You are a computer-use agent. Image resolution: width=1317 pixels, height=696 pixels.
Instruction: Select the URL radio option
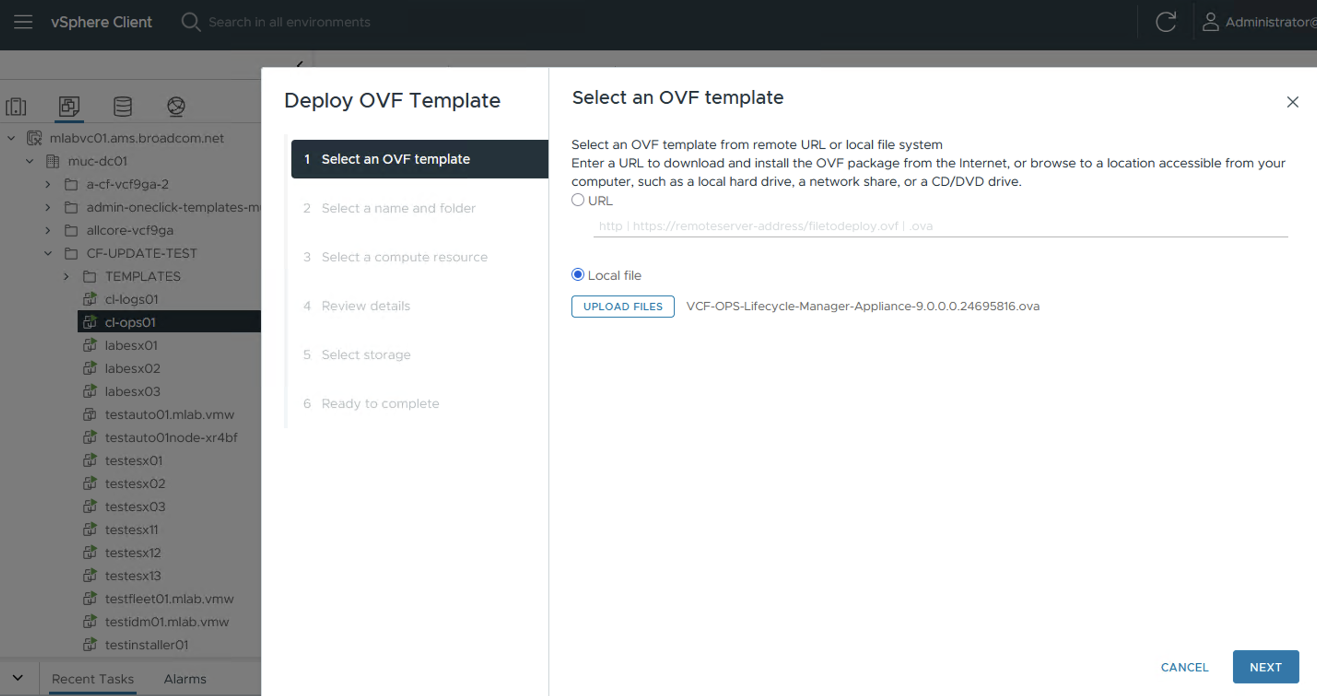pyautogui.click(x=578, y=200)
